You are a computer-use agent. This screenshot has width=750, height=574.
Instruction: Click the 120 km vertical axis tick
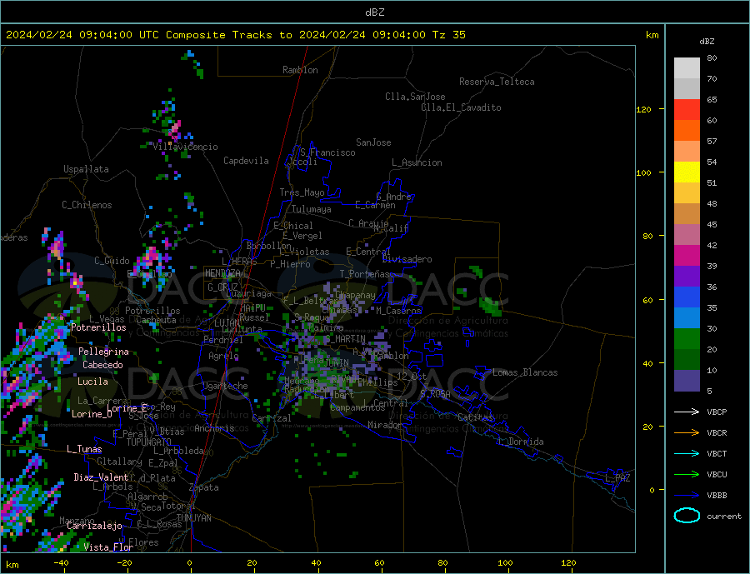[644, 109]
